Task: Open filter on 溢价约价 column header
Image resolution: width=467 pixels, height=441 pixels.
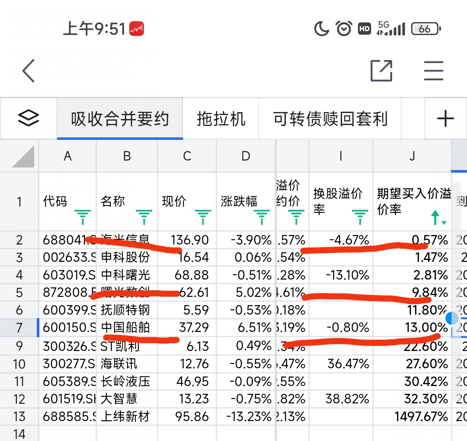Action: click(296, 217)
